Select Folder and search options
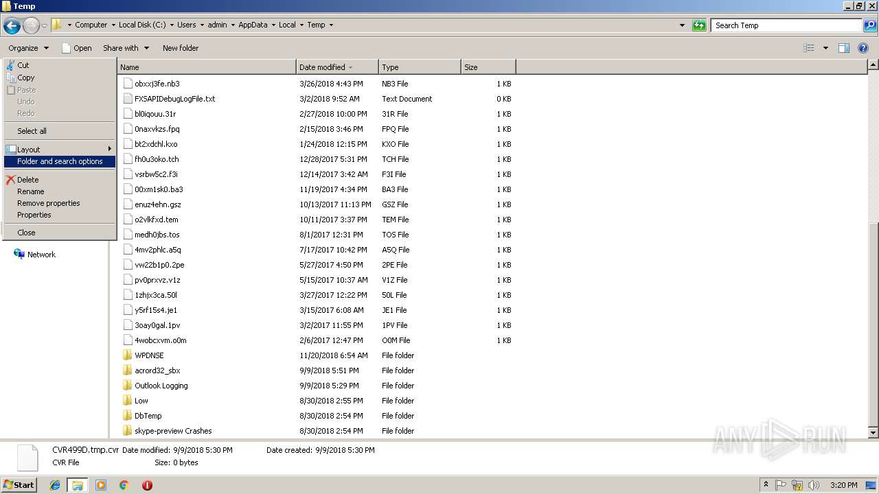The width and height of the screenshot is (879, 494). click(59, 161)
